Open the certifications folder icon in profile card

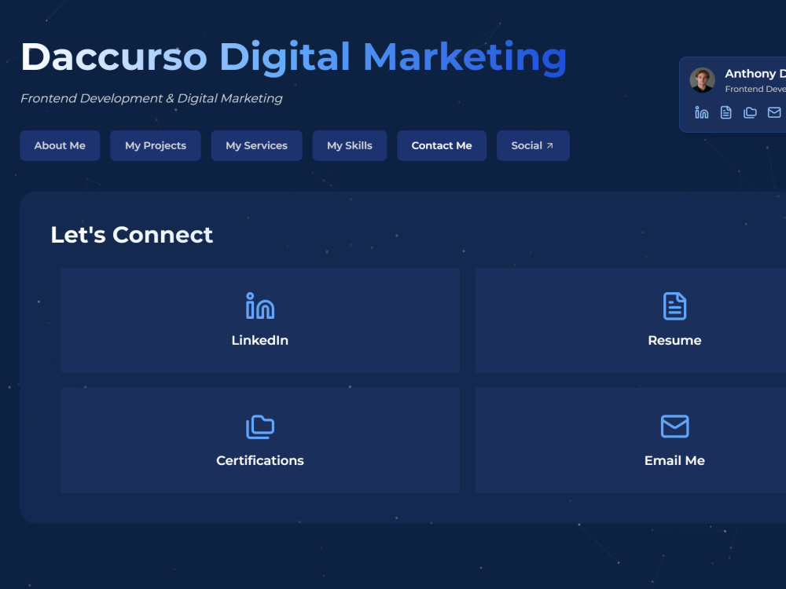click(750, 112)
